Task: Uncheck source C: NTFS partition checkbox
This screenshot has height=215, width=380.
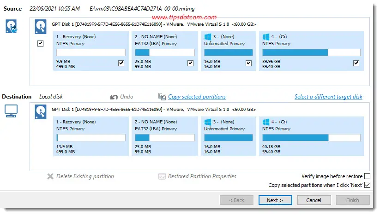Action: (x=356, y=63)
